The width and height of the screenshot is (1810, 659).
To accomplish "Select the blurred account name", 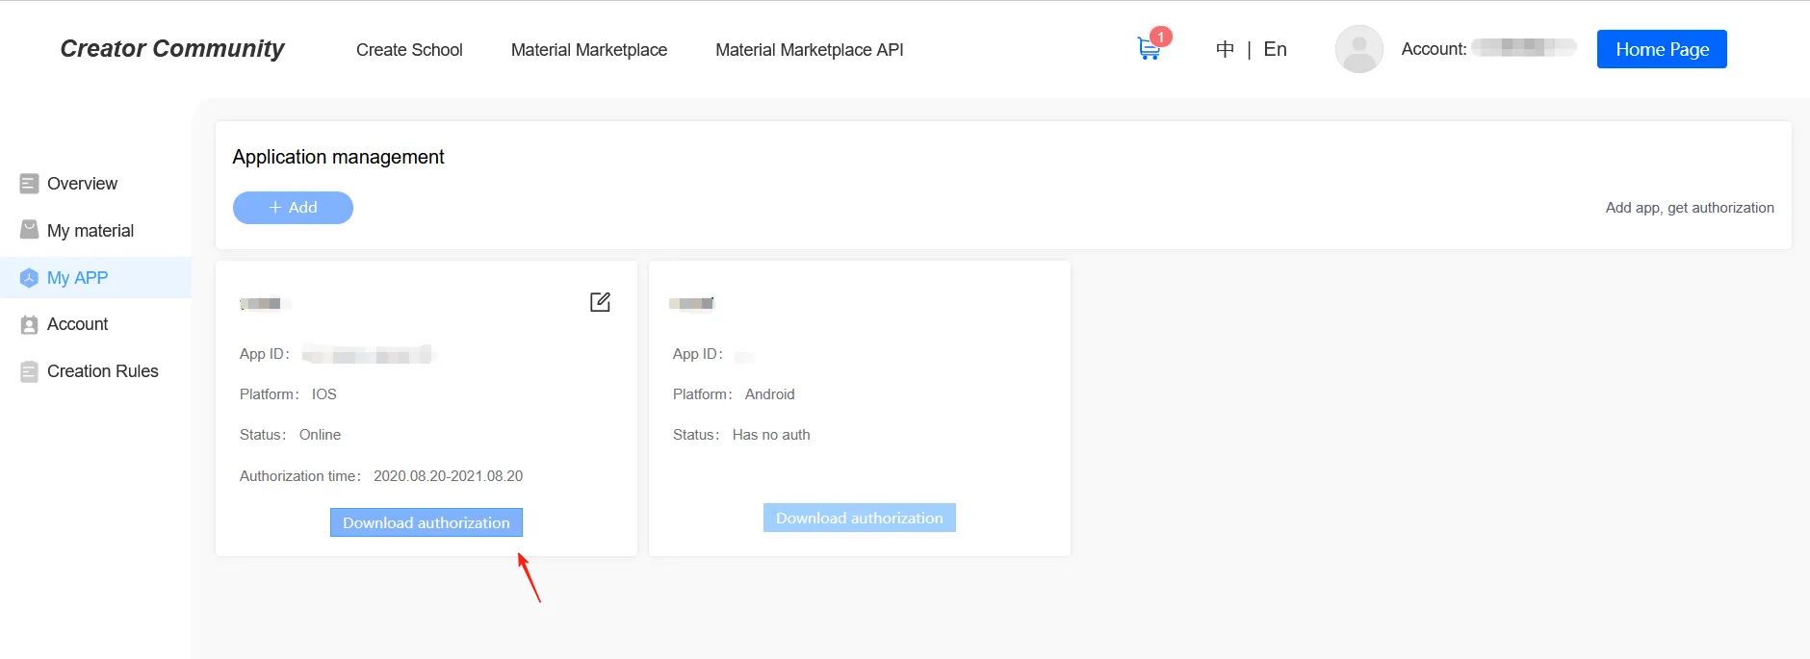I will 1523,47.
